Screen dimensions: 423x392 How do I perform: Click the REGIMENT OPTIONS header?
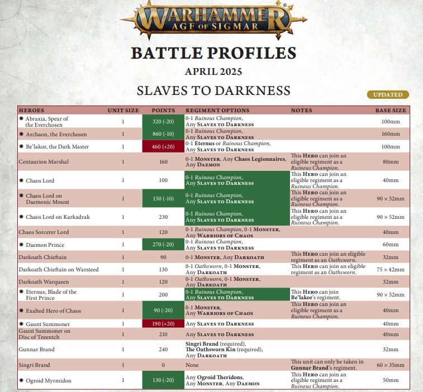(x=217, y=110)
